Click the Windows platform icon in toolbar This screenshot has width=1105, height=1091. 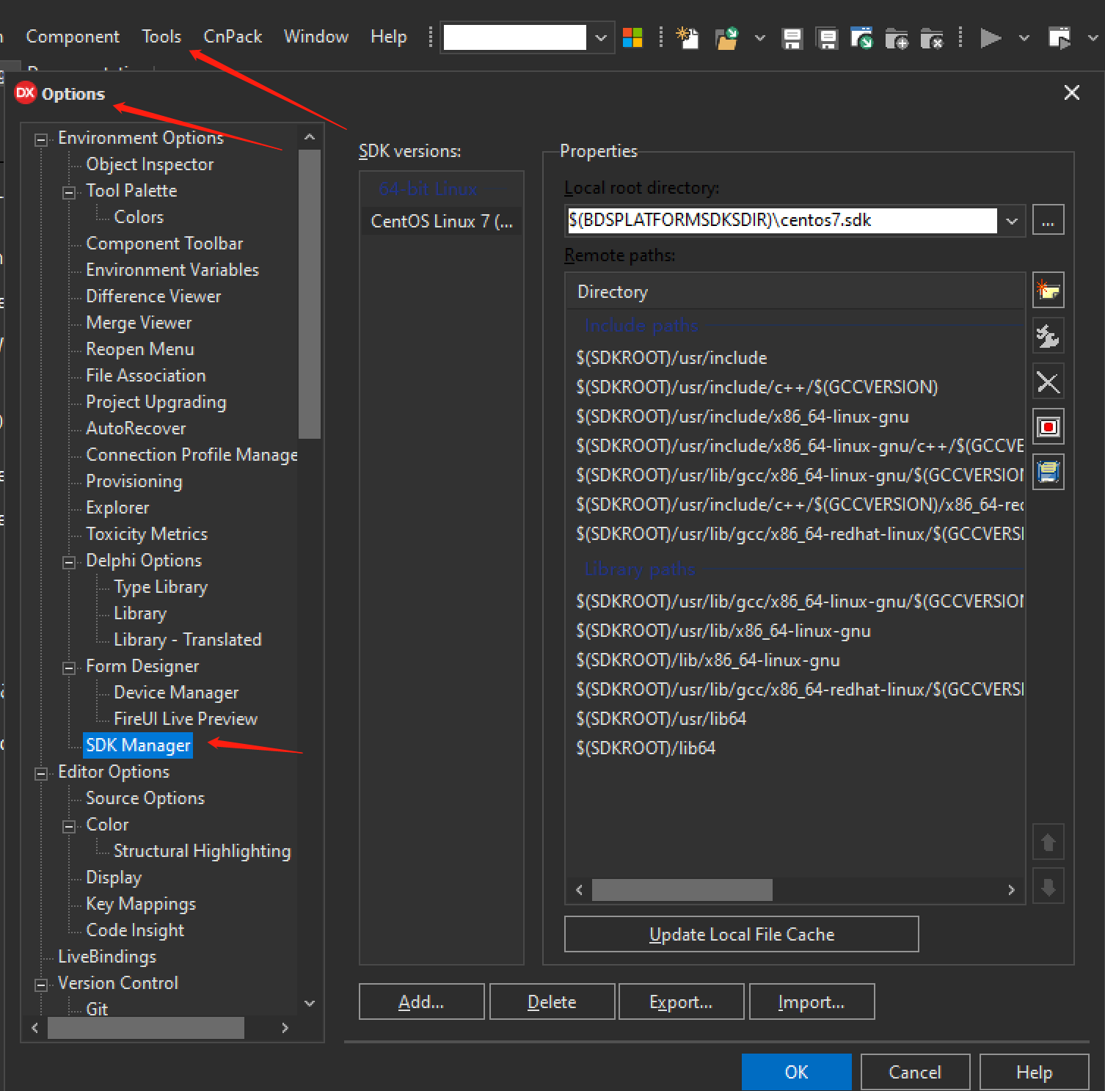(x=632, y=37)
